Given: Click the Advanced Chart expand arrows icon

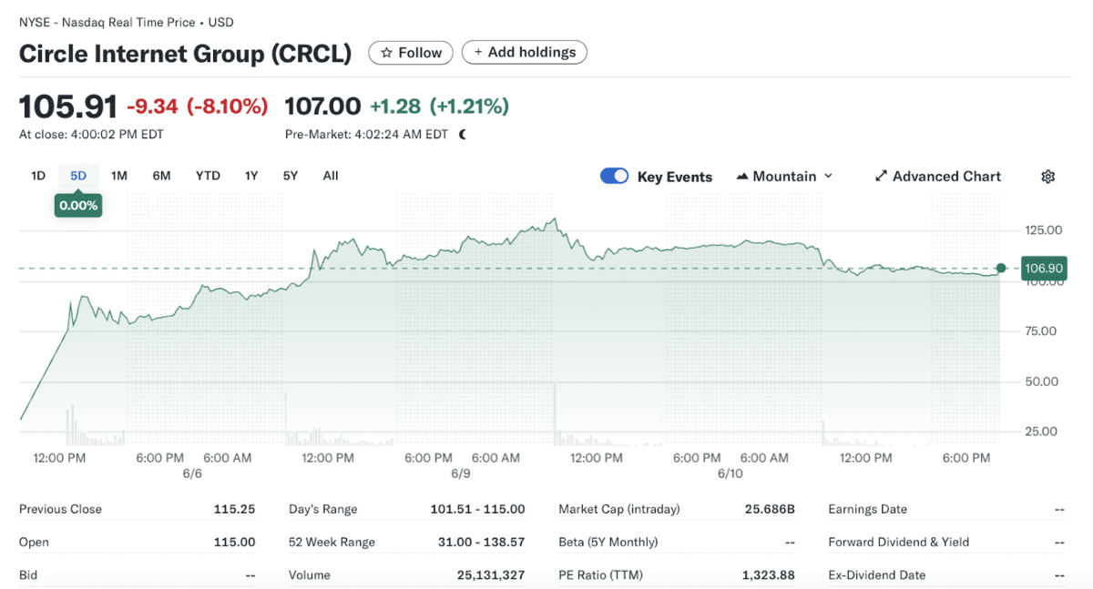Looking at the screenshot, I should click(881, 177).
